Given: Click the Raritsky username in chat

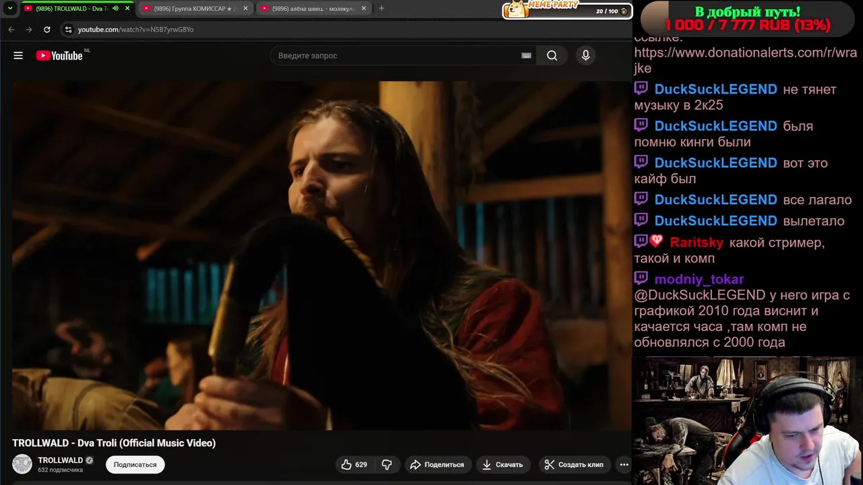Looking at the screenshot, I should pos(696,243).
